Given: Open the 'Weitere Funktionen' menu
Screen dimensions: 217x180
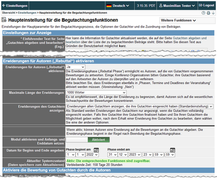Looking at the screenshot, I should (187, 20).
